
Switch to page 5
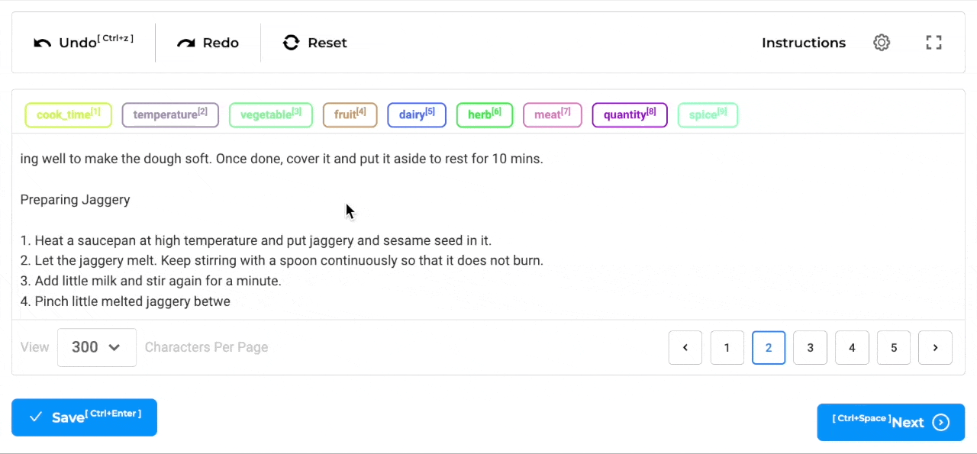click(894, 348)
